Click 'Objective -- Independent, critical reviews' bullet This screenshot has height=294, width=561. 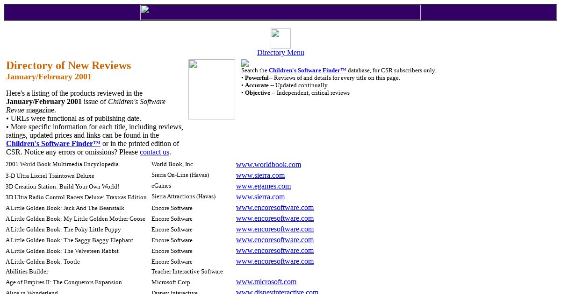pyautogui.click(x=295, y=93)
